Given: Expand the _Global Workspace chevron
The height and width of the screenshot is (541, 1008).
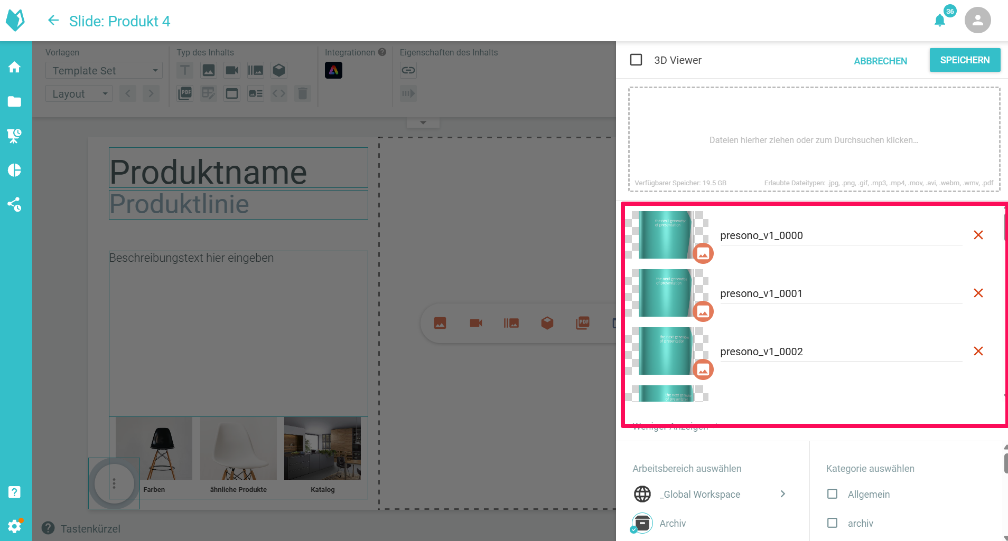Looking at the screenshot, I should [783, 494].
